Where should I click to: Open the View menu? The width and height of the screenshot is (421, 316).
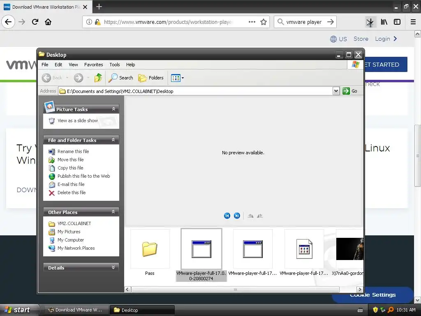[x=73, y=65]
